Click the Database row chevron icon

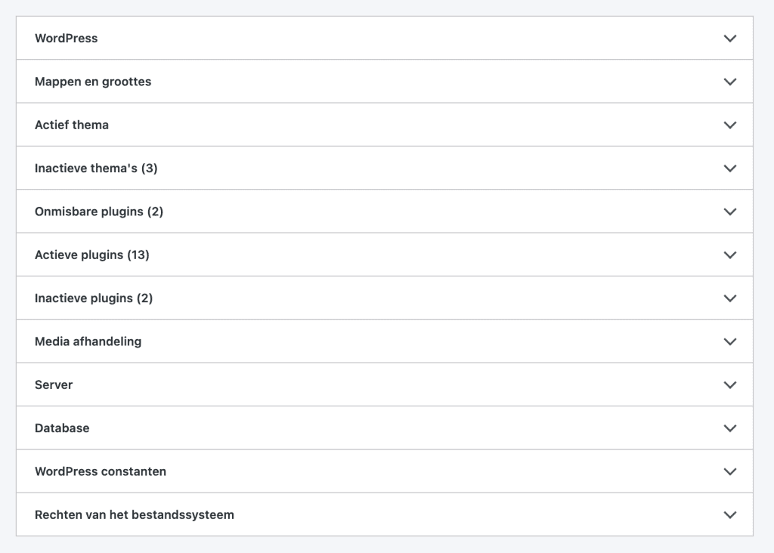pos(729,428)
